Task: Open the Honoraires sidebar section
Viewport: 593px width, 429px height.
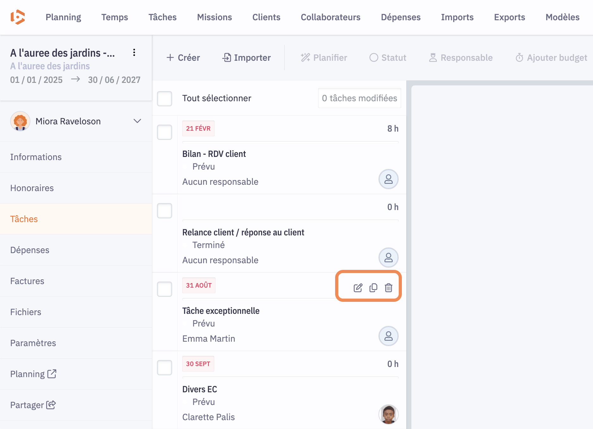Action: tap(32, 188)
